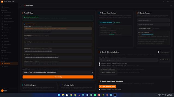Click the user avatar at sidebar bottom
174x97 pixels.
(2, 91)
